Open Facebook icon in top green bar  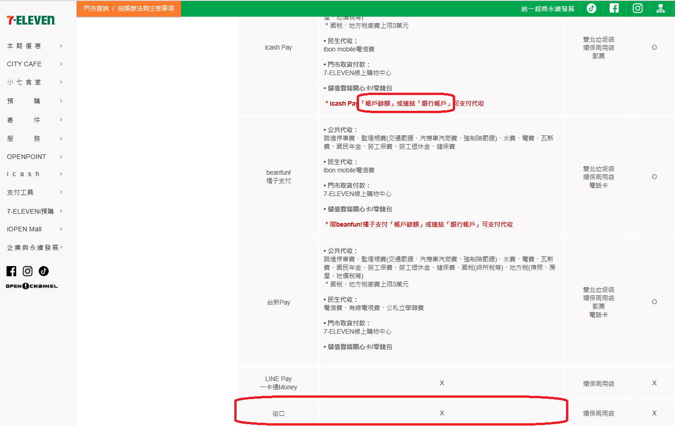(614, 8)
